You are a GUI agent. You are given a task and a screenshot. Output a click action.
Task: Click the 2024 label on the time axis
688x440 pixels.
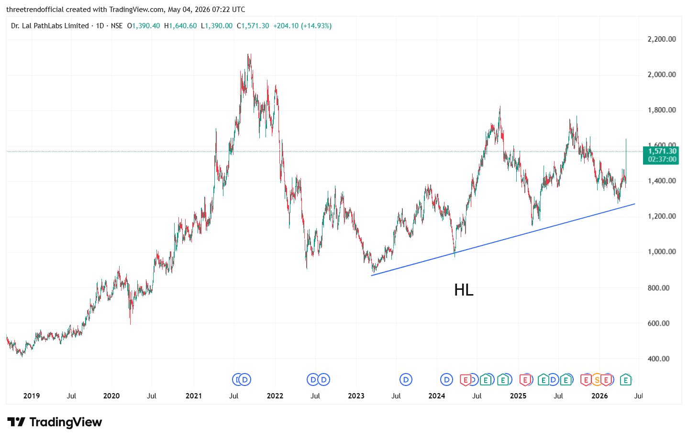[x=437, y=396]
